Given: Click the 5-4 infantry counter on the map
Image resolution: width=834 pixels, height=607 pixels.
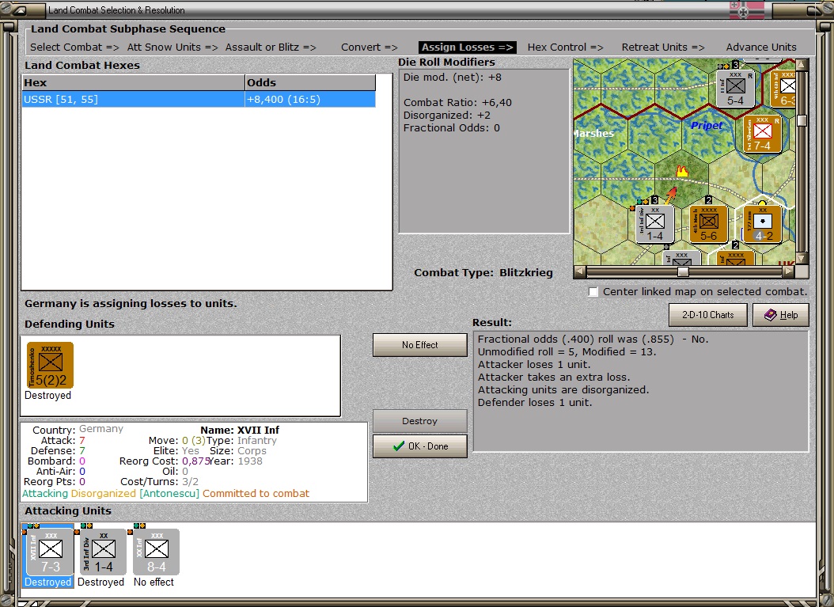Looking at the screenshot, I should [x=735, y=89].
